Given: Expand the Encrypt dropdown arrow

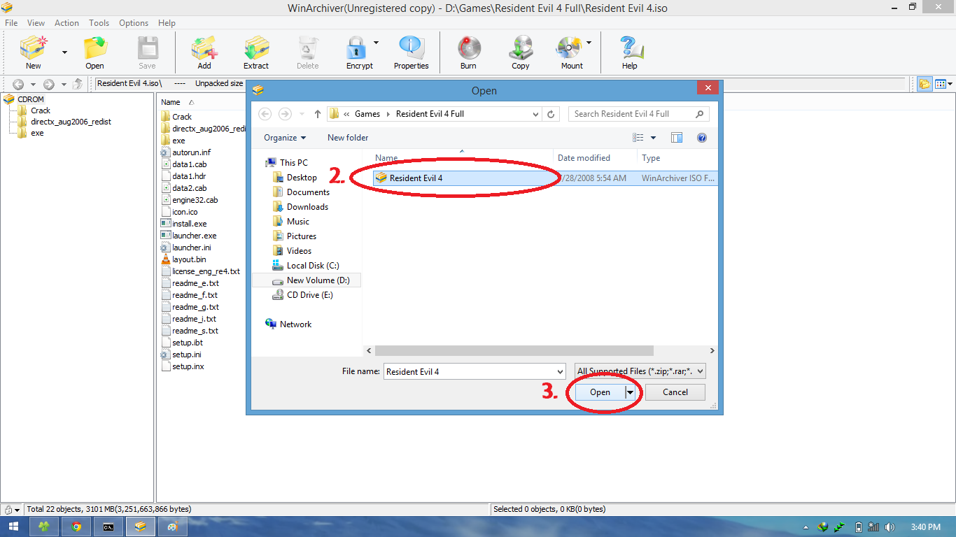Looking at the screenshot, I should [x=376, y=43].
